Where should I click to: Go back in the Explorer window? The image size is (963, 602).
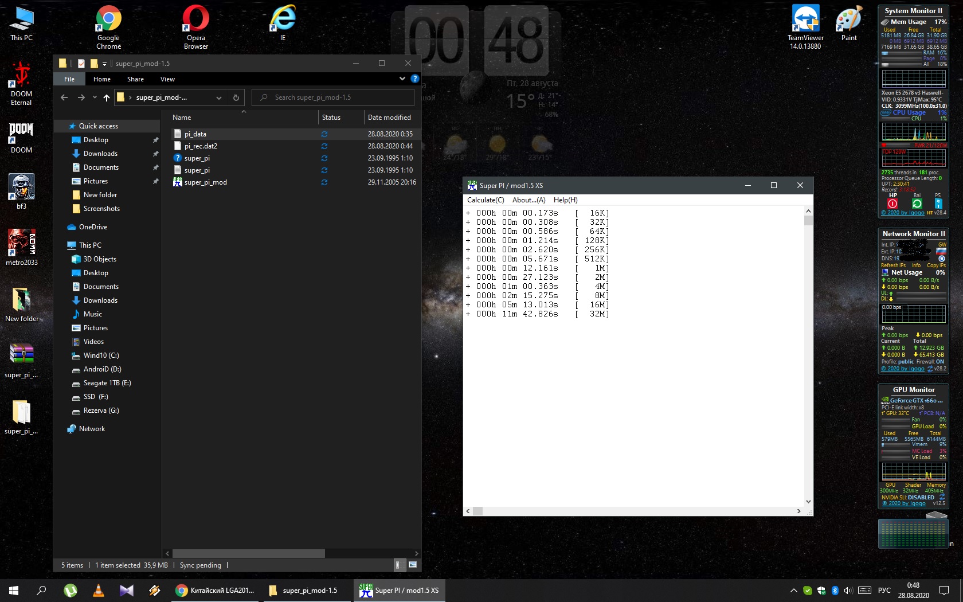64,97
